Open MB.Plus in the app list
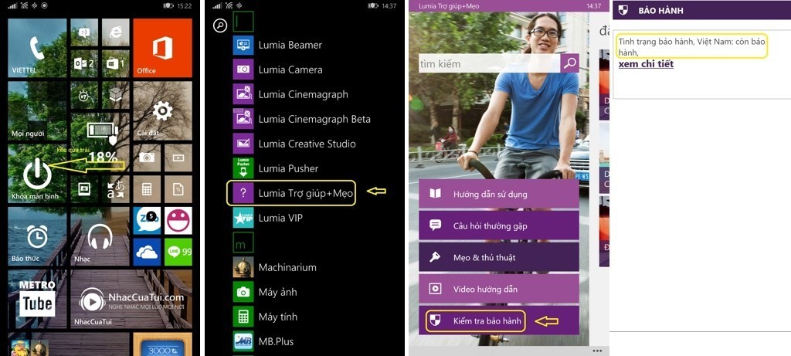This screenshot has width=791, height=356. coord(263,341)
